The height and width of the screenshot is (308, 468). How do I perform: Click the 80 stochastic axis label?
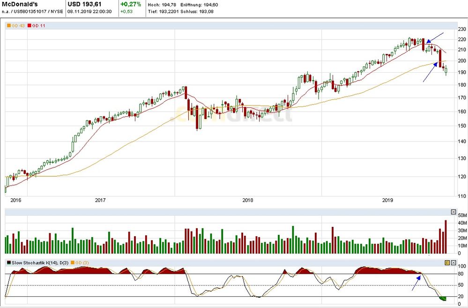click(461, 274)
